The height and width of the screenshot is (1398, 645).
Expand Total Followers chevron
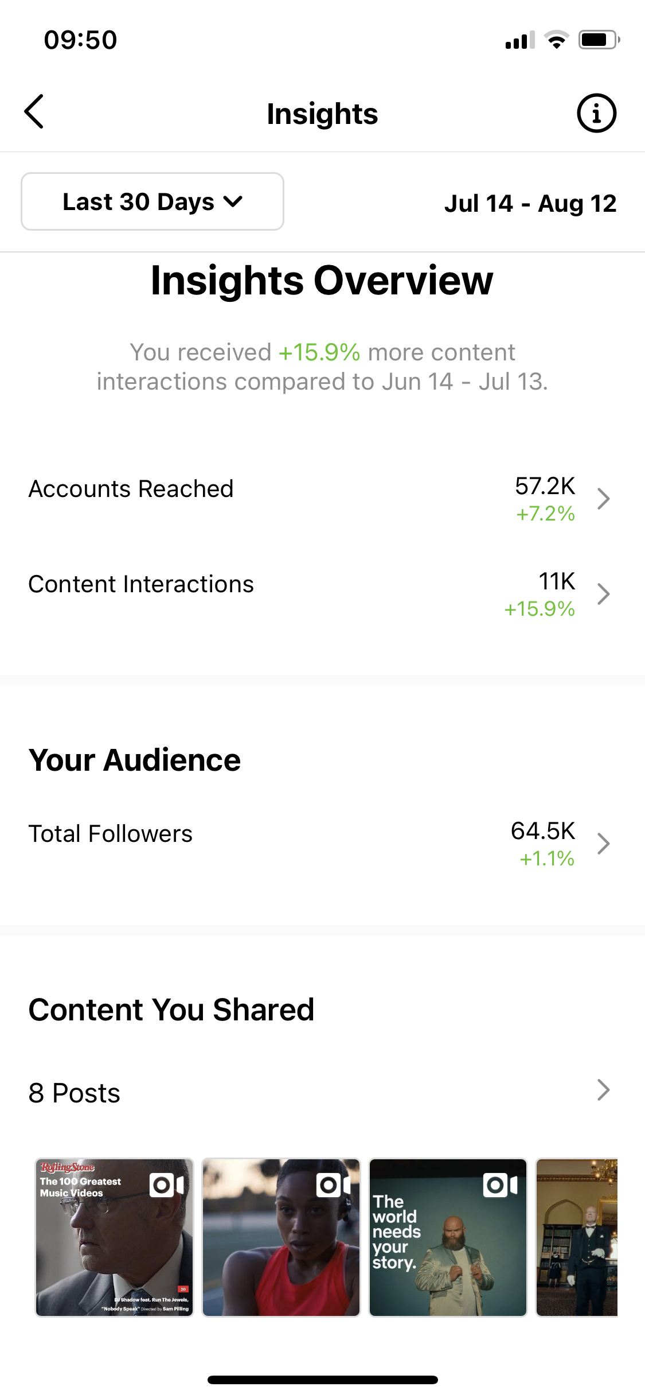tap(603, 844)
